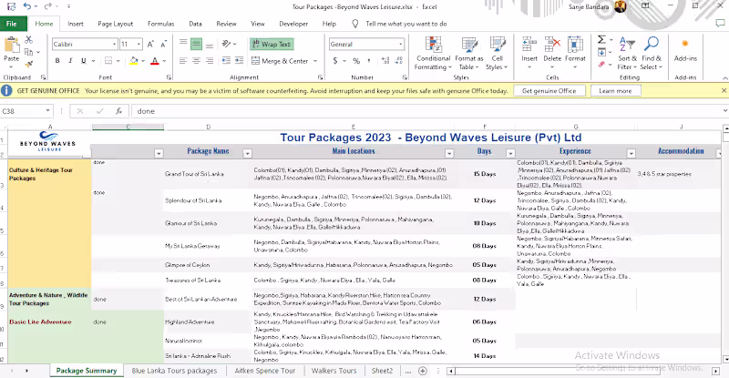Screen dimensions: 729x378
Task: Click Tell me what you want to do
Action: coord(406,24)
